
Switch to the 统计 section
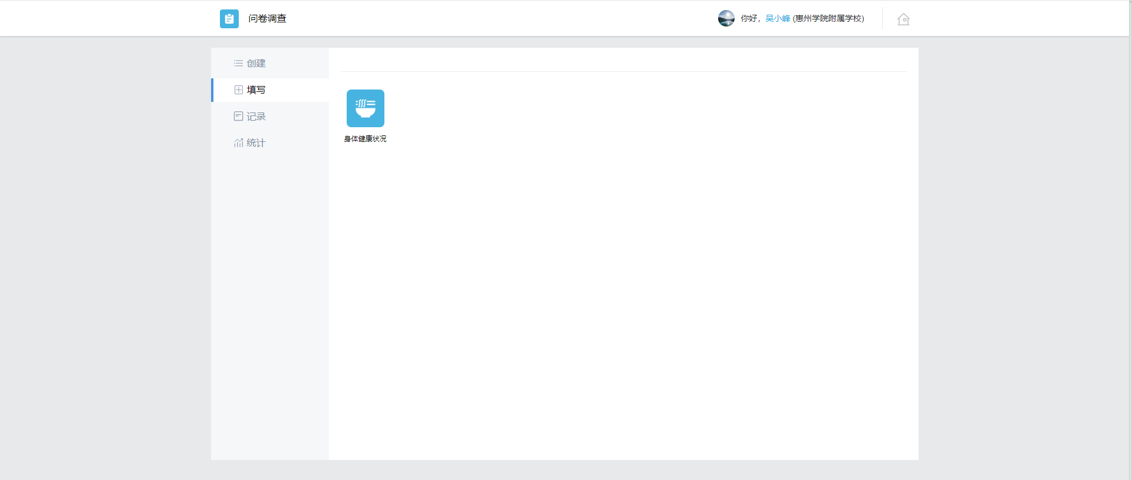[x=256, y=143]
